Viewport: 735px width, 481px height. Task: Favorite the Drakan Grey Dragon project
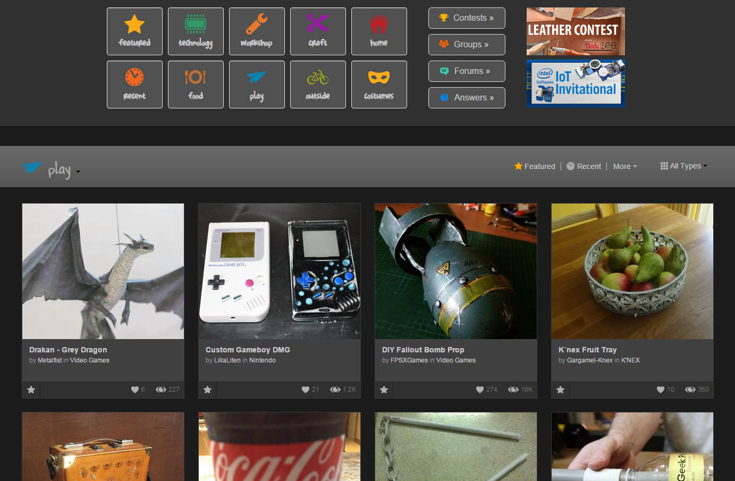(31, 390)
